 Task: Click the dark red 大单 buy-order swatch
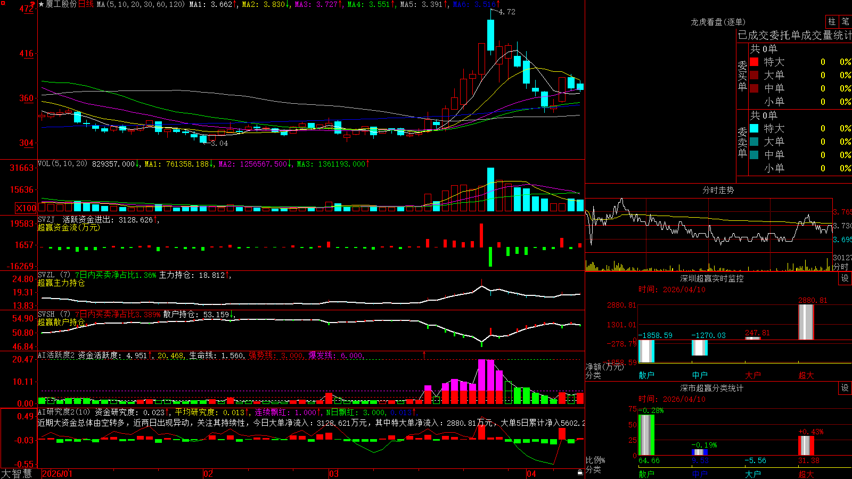754,75
